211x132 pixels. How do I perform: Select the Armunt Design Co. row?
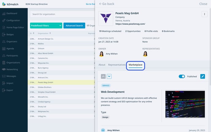pyautogui.click(x=61, y=39)
